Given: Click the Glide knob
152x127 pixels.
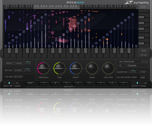Looking at the screenshot, I should pyautogui.click(x=92, y=69).
